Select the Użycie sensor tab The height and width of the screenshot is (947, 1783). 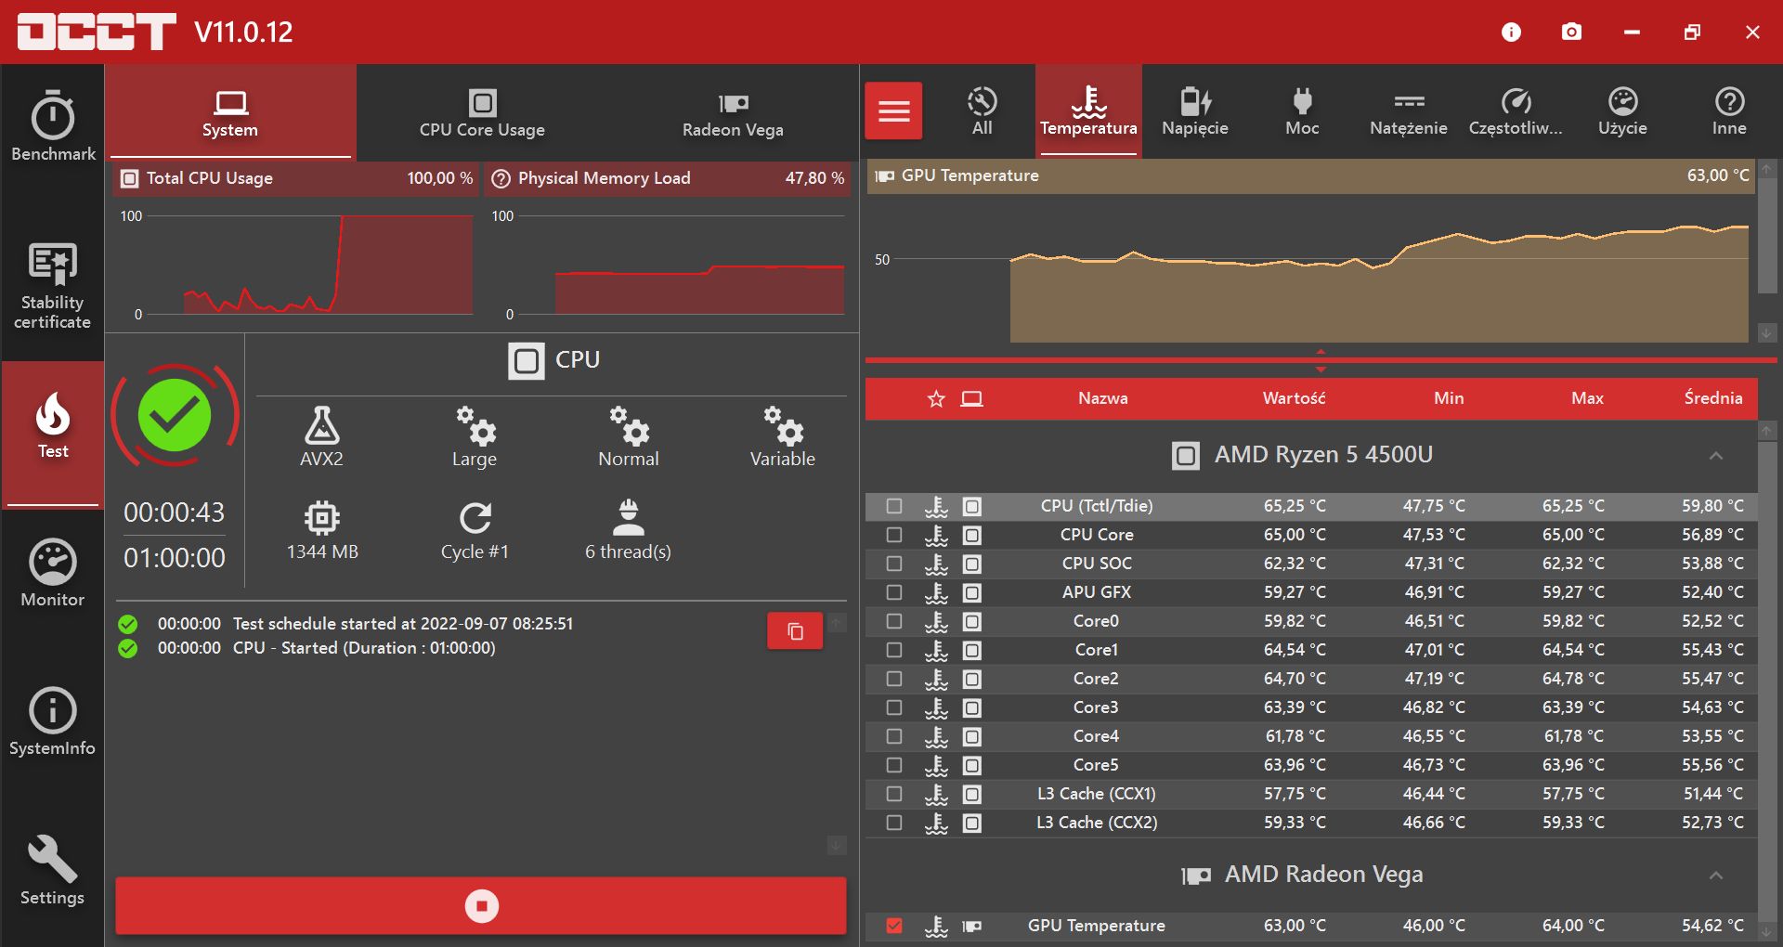(1622, 111)
